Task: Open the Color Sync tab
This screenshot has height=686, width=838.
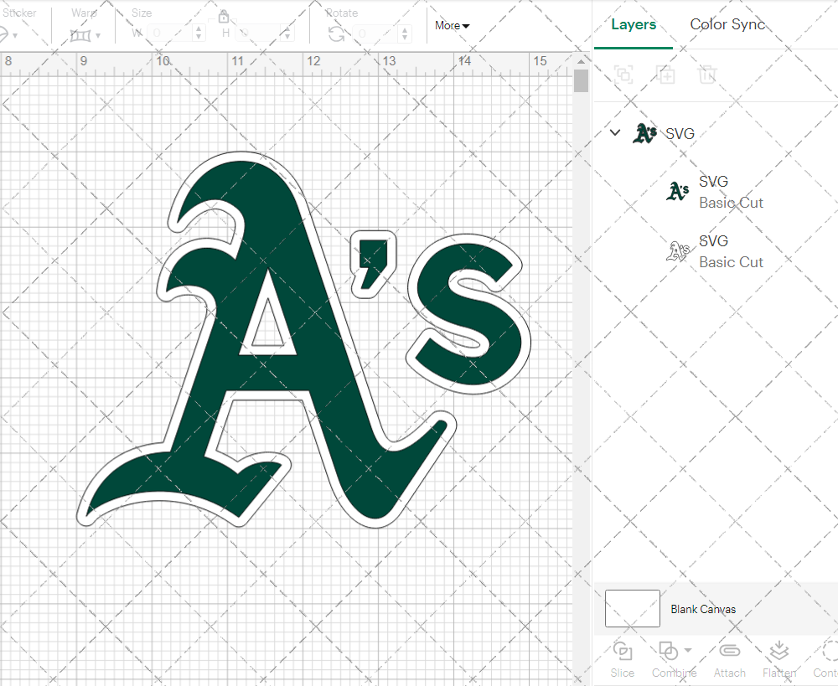Action: coord(727,24)
